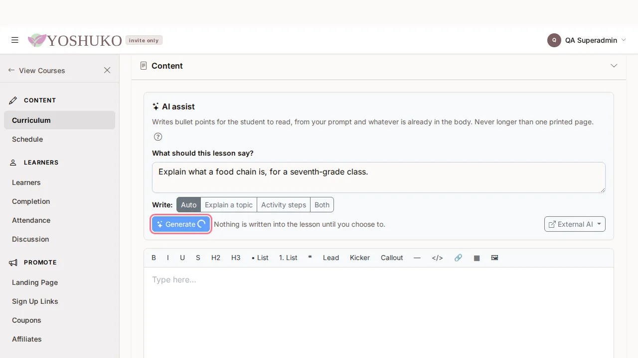
Task: Insert a bulleted list
Action: tap(260, 258)
